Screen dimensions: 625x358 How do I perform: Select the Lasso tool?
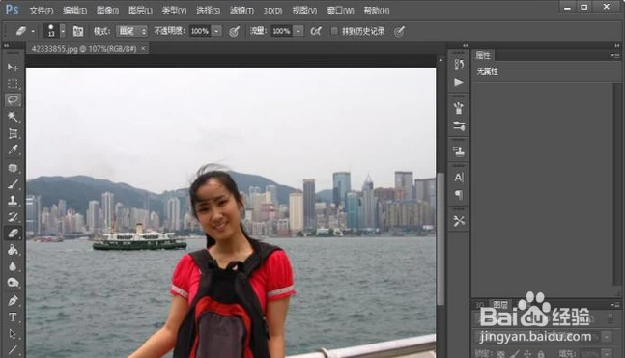coord(13,100)
